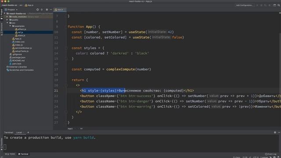Image resolution: width=281 pixels, height=158 pixels.
Task: Toggle the Structure tool window side tab
Action: (2, 29)
